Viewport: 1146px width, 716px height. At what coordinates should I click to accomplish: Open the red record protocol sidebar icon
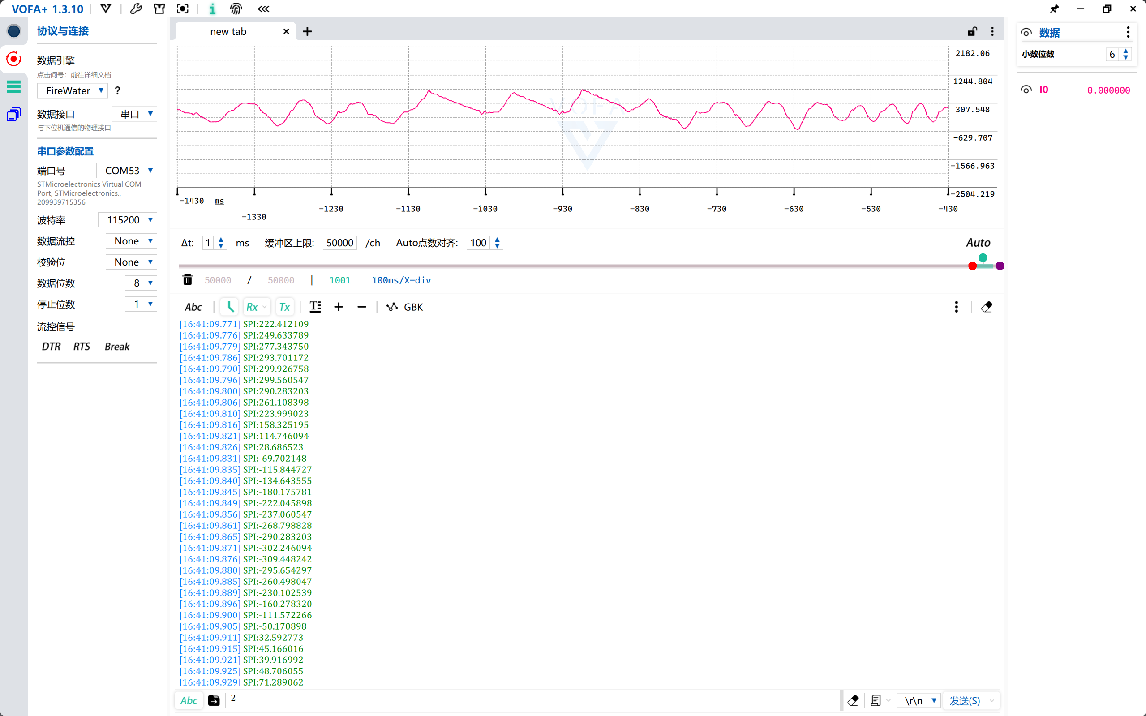14,59
